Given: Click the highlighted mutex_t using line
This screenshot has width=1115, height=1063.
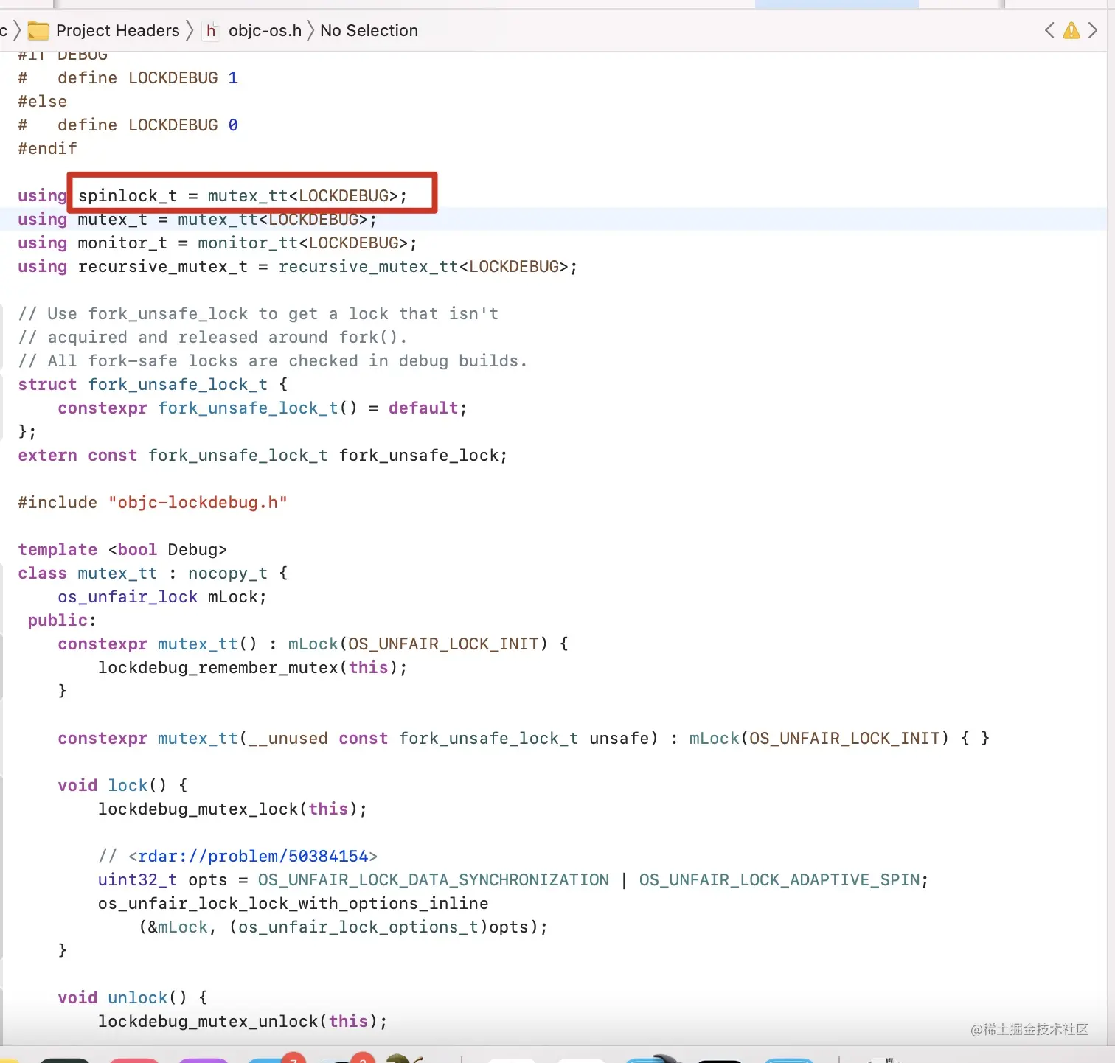Looking at the screenshot, I should coord(196,219).
